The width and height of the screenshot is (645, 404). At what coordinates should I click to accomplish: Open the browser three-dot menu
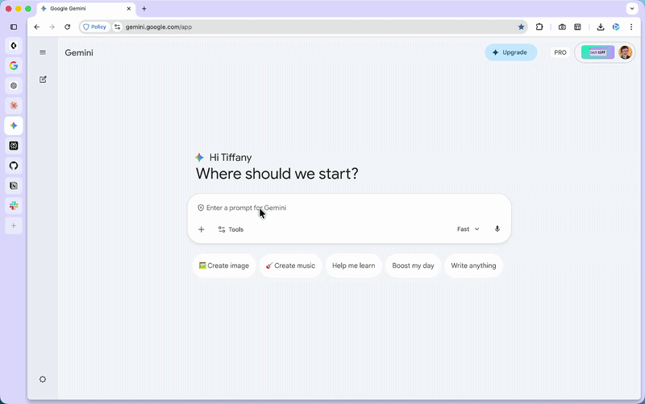tap(631, 27)
